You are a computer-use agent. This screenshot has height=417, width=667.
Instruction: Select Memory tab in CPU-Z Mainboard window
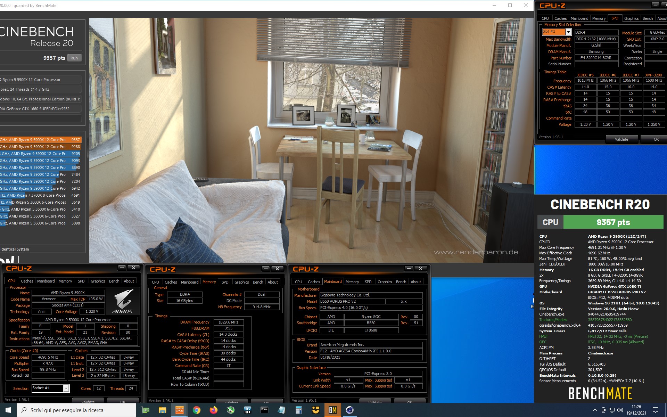click(352, 282)
